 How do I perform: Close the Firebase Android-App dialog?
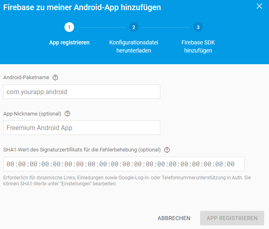pyautogui.click(x=259, y=6)
